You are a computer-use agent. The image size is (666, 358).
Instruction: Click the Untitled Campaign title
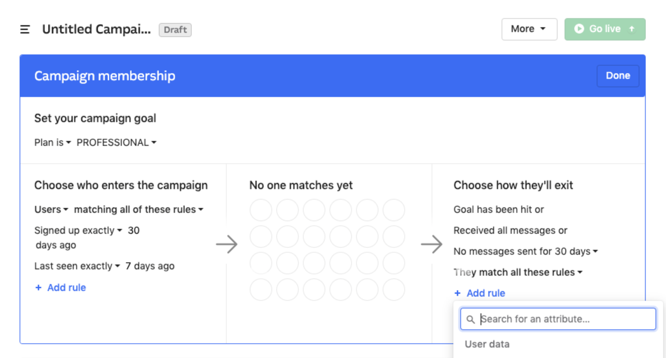pyautogui.click(x=97, y=29)
